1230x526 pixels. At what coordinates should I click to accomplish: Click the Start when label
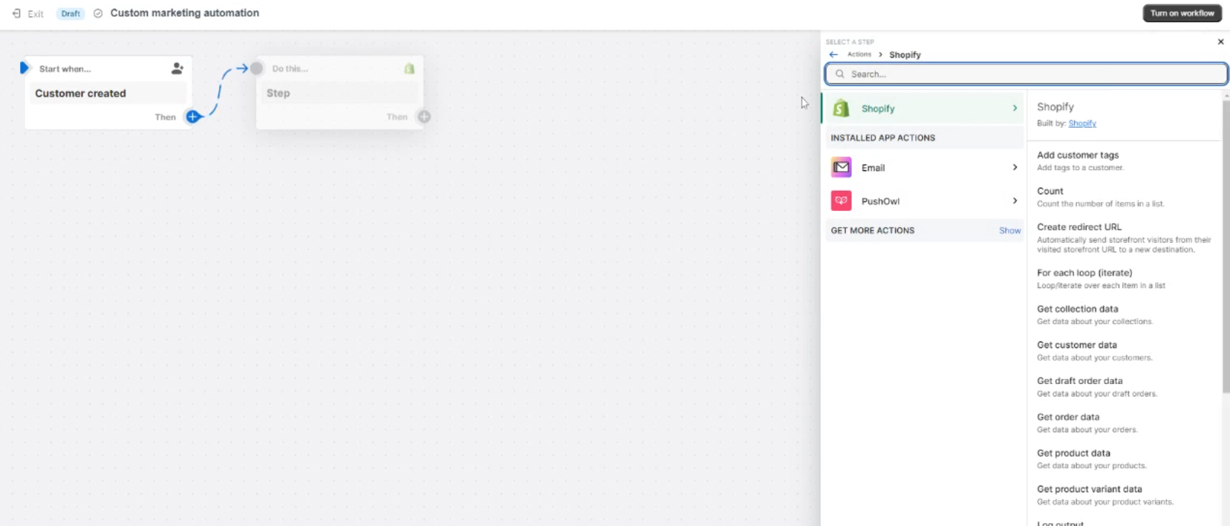pyautogui.click(x=65, y=69)
